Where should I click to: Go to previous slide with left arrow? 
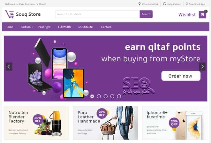9,66
